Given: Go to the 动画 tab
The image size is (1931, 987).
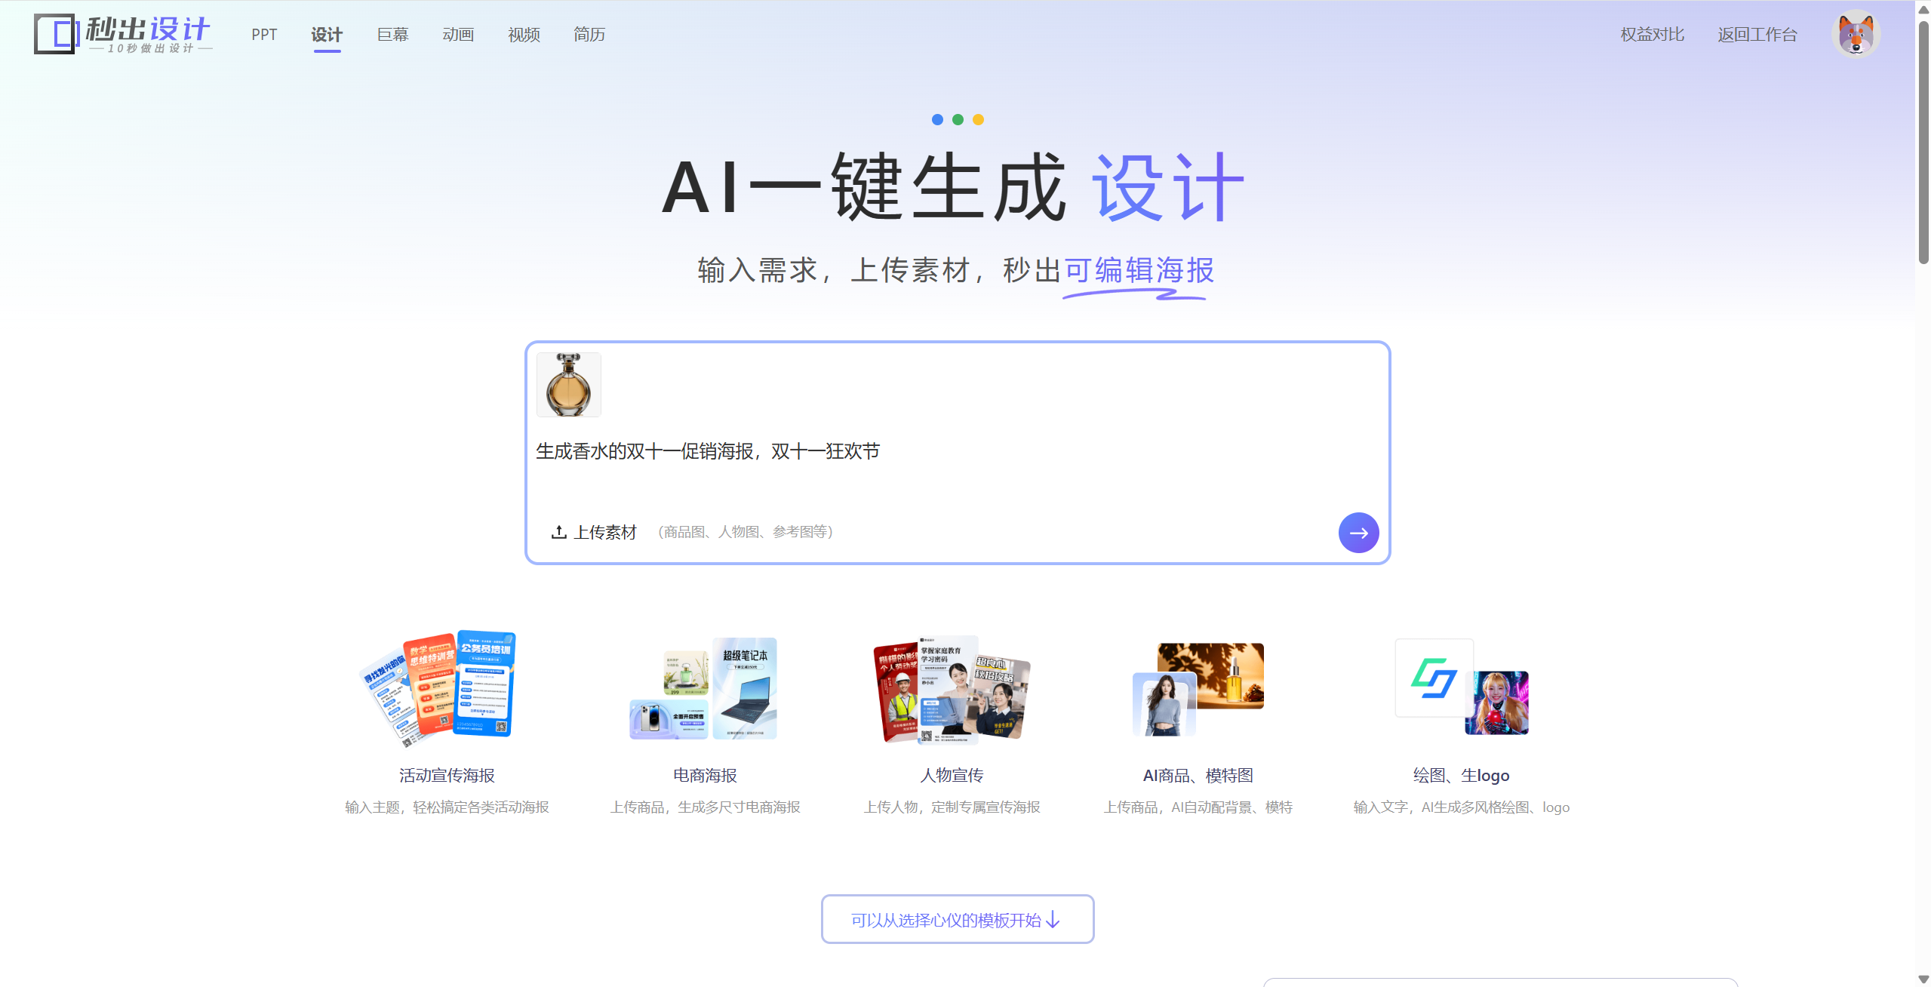Looking at the screenshot, I should coord(458,35).
